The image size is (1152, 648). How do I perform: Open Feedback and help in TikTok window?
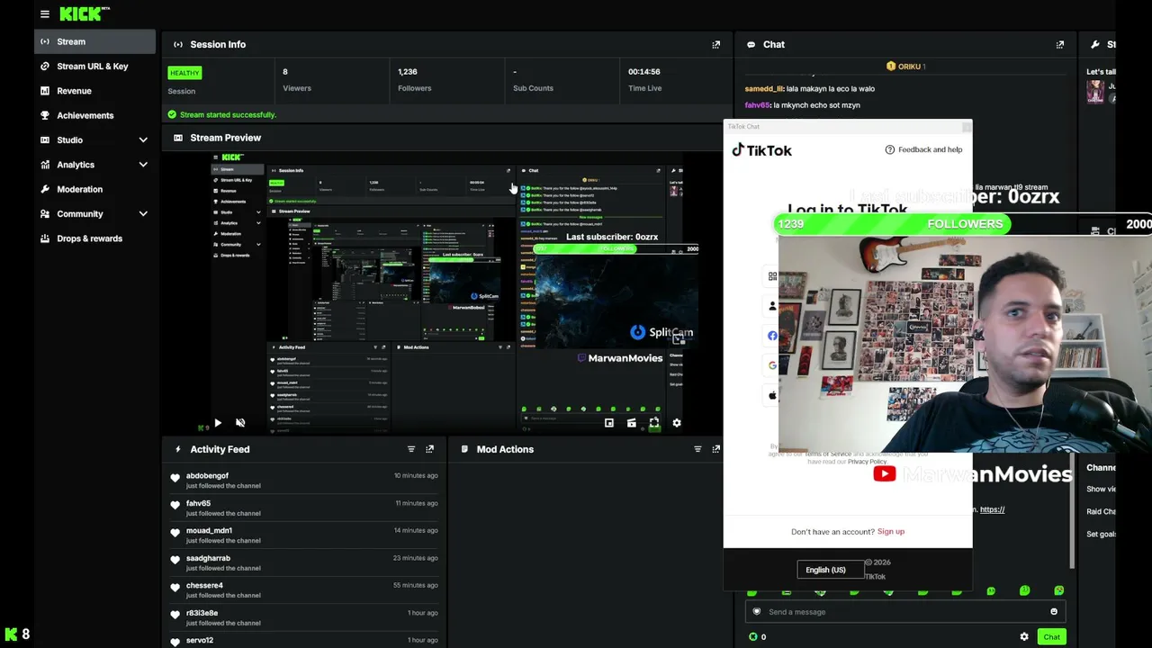pos(923,149)
